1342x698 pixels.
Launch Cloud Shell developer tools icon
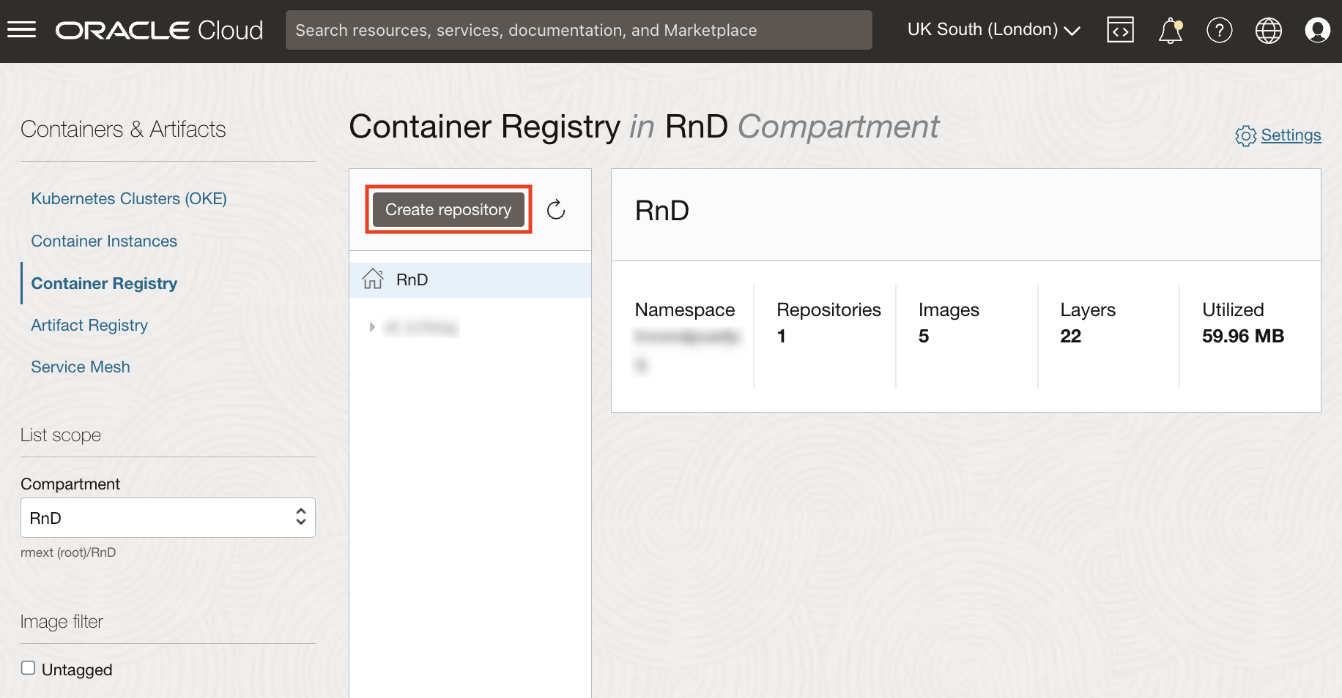[1120, 30]
